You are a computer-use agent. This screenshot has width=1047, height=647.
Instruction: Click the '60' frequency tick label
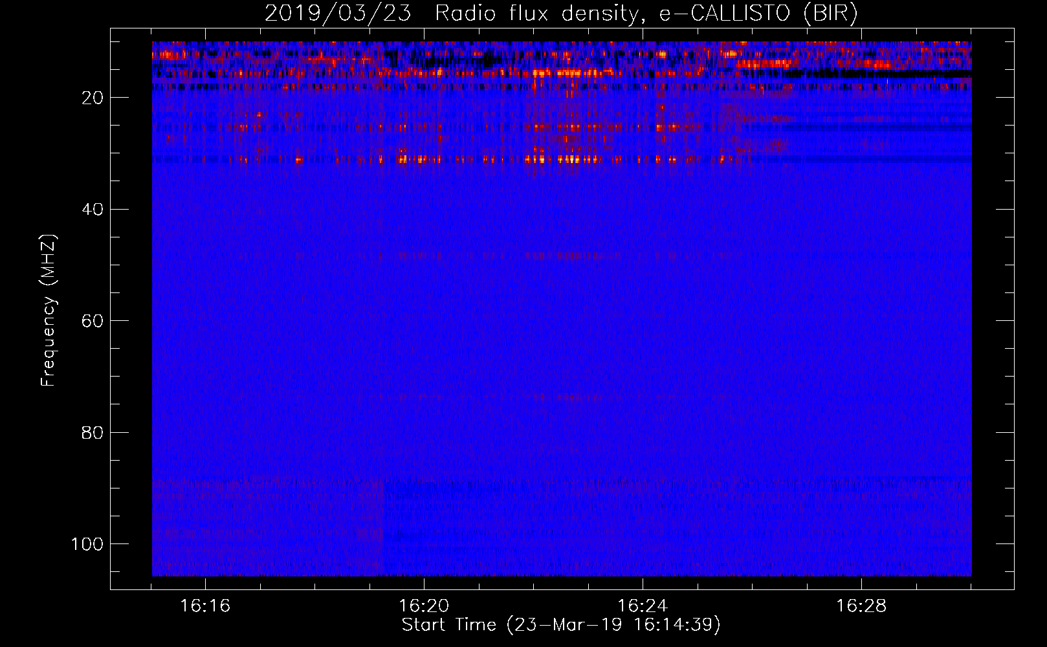(x=93, y=321)
